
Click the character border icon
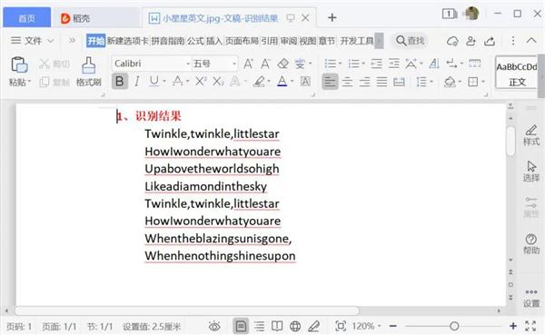[305, 82]
